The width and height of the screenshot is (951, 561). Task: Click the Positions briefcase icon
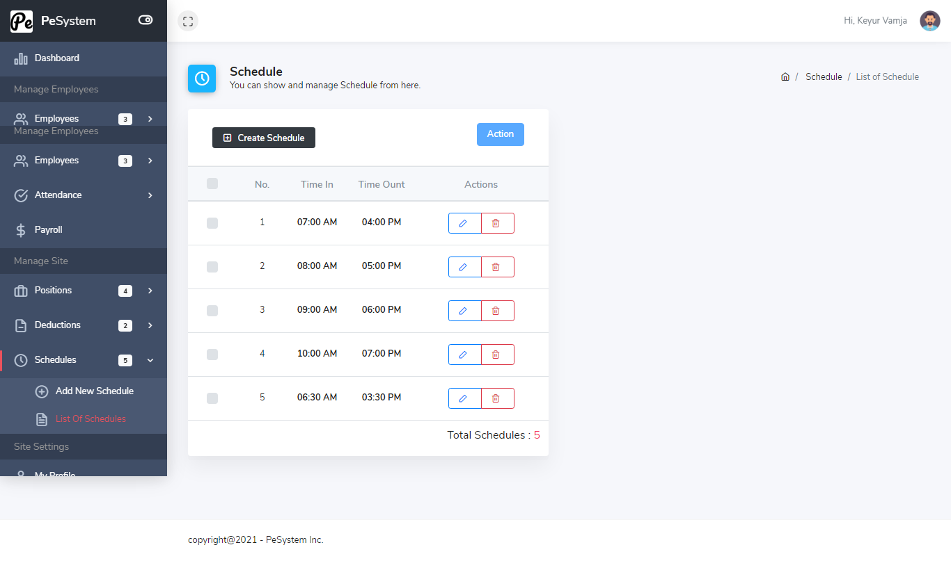pyautogui.click(x=20, y=291)
